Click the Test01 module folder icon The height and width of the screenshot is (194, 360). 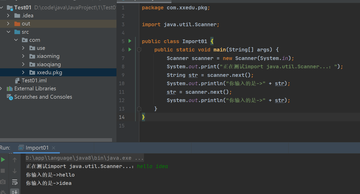click(10, 8)
